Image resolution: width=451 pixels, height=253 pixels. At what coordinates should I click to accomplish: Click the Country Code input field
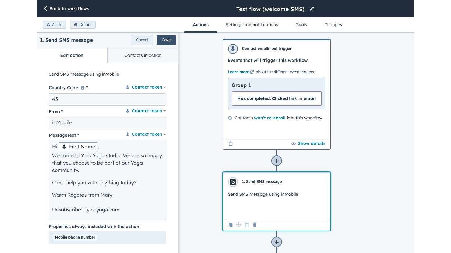click(x=107, y=99)
